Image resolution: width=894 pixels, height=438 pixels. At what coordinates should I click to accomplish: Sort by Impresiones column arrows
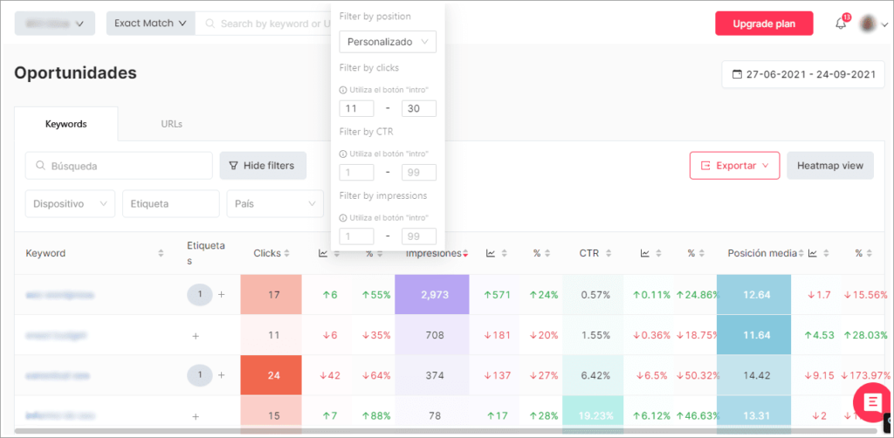tap(465, 253)
